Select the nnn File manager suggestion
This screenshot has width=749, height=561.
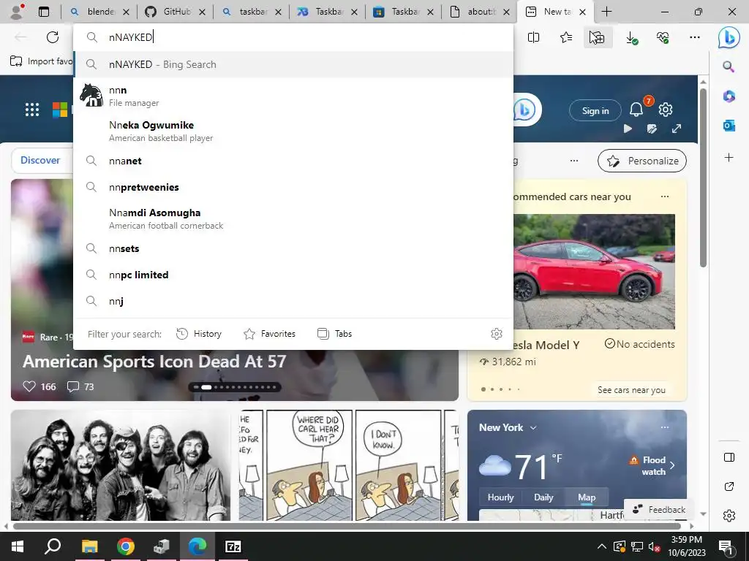[294, 96]
